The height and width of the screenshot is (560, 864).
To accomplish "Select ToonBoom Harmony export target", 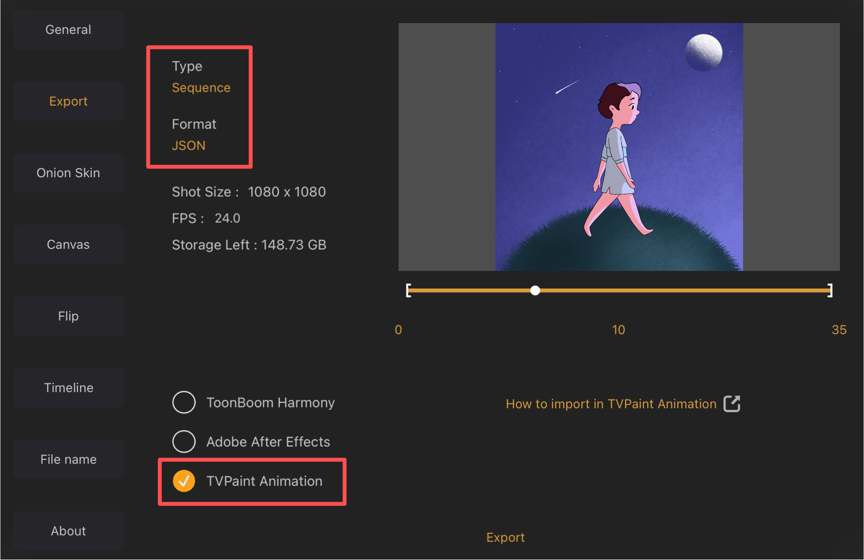I will click(x=184, y=402).
